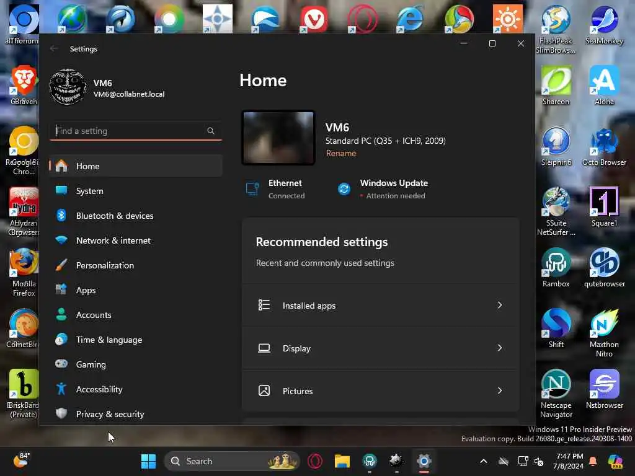
Task: Open CometBird desktop icon
Action: [24, 328]
